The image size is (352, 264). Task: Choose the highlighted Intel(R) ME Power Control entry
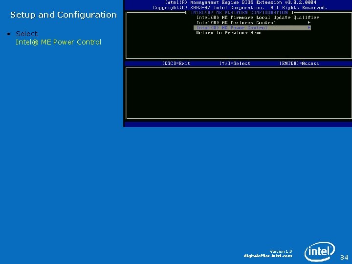point(252,28)
